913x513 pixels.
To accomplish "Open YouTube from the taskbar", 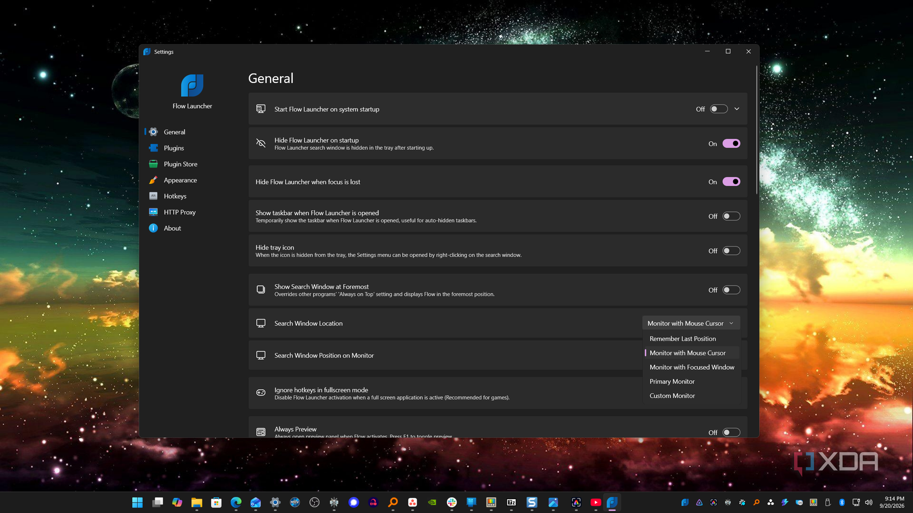I will 595,502.
